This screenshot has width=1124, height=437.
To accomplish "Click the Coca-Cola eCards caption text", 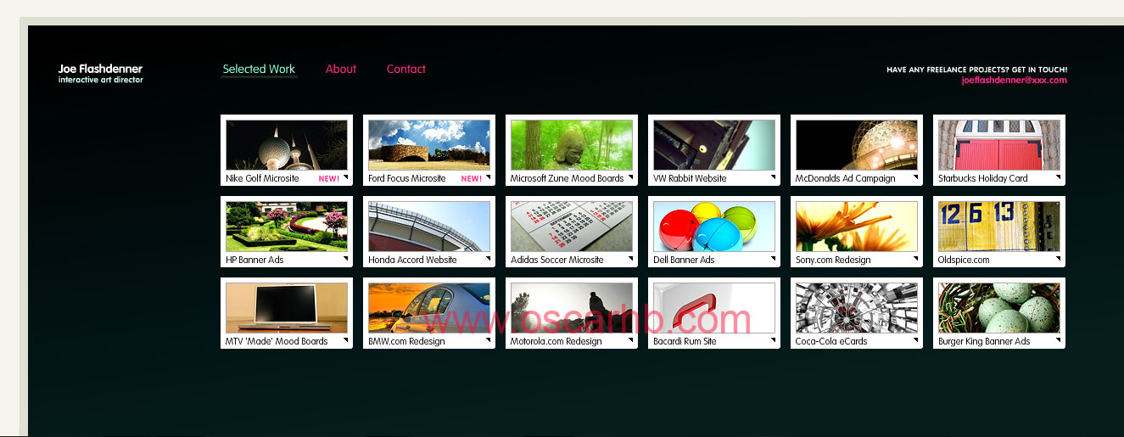I will [x=831, y=342].
